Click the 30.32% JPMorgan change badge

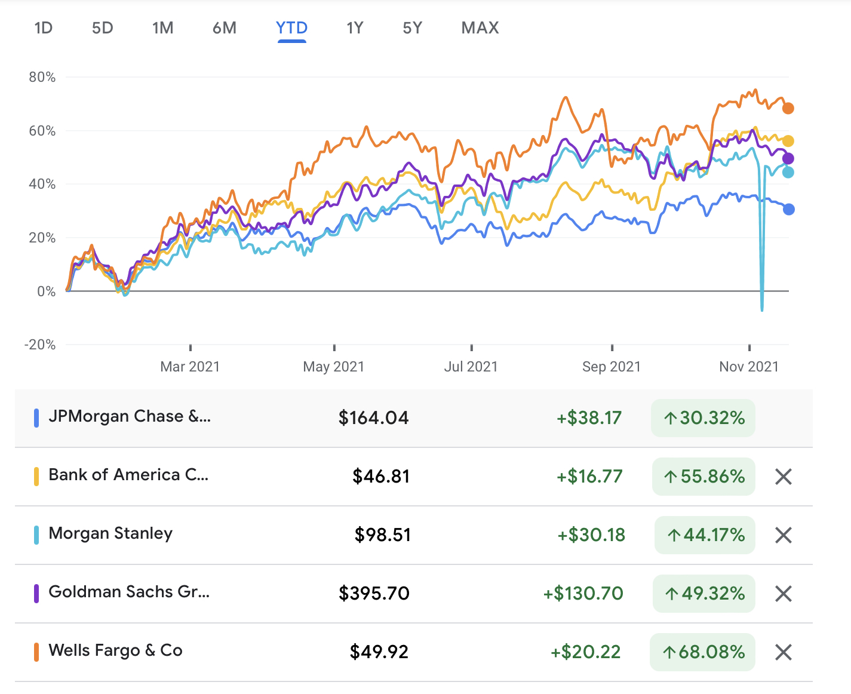[703, 418]
